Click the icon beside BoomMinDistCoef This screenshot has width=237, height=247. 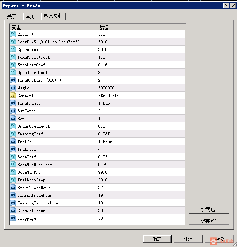click(x=13, y=165)
